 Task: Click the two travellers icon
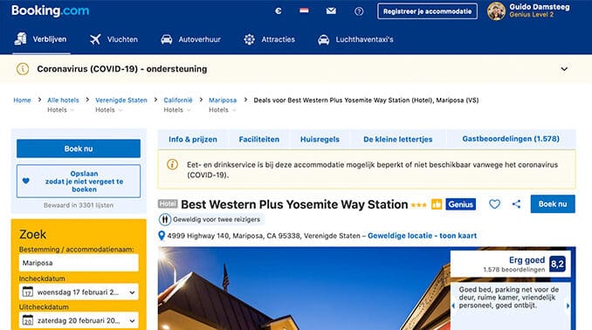165,219
